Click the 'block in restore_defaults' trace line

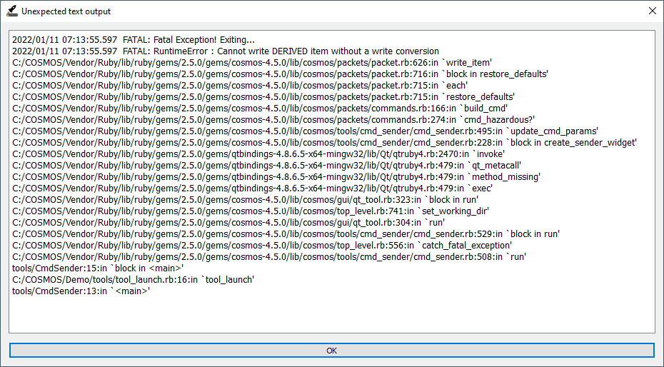click(x=280, y=74)
